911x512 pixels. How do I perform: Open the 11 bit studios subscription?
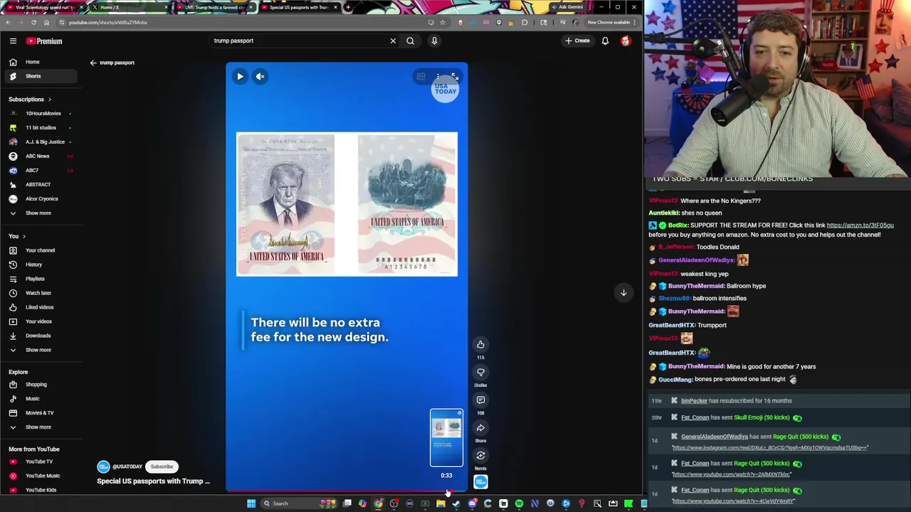41,127
